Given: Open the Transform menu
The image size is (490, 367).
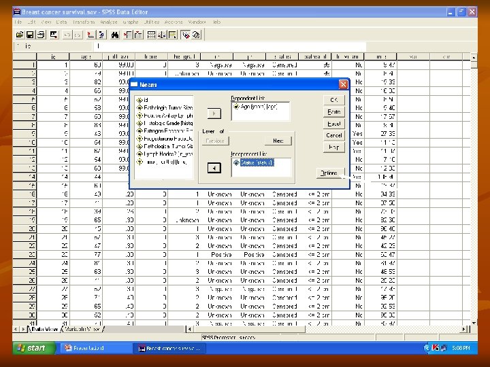Looking at the screenshot, I should [x=84, y=22].
